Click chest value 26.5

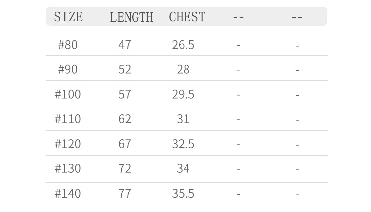183,45
